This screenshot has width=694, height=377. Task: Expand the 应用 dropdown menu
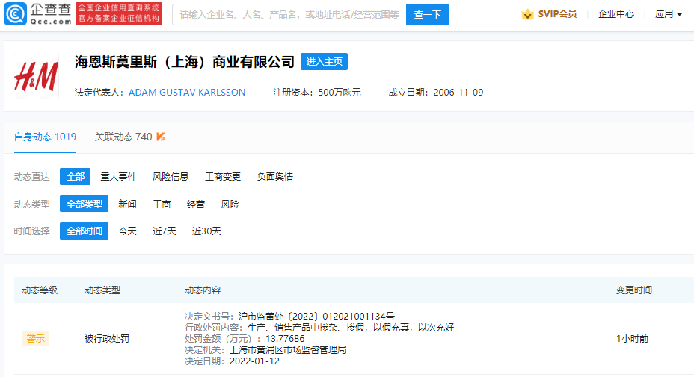(x=669, y=14)
